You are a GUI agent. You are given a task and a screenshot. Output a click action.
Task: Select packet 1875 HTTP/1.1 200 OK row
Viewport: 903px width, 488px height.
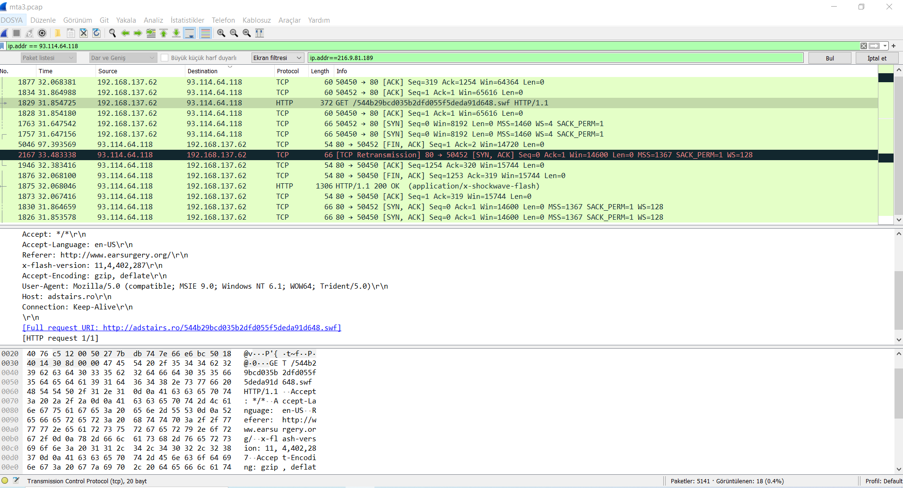pos(439,186)
